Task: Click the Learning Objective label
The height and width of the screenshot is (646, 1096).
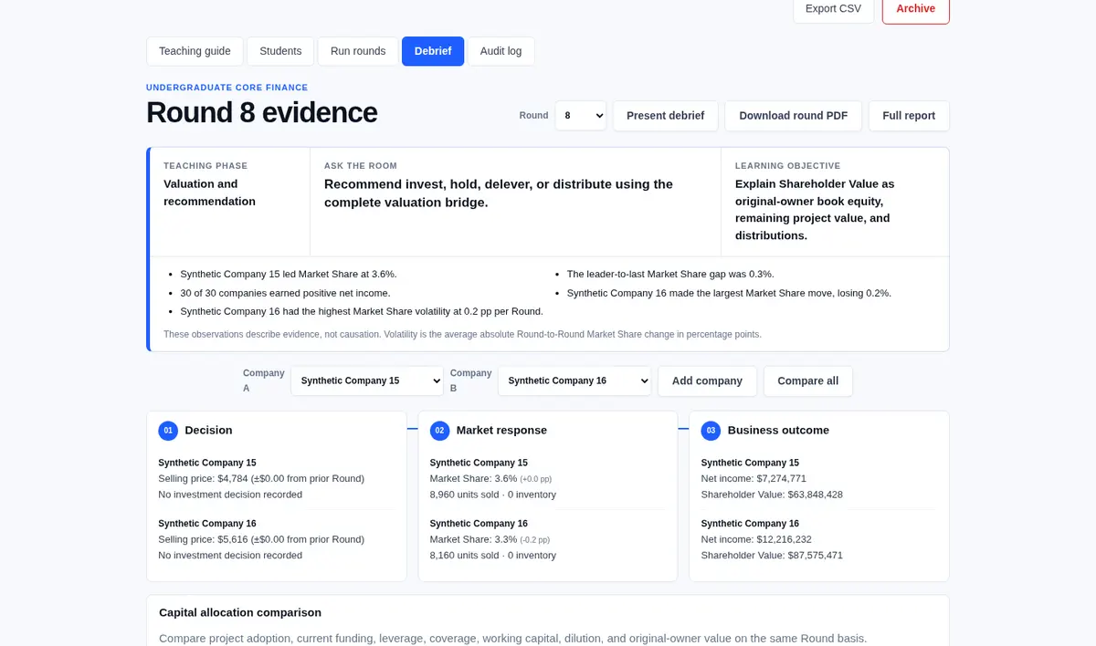Action: coord(787,166)
